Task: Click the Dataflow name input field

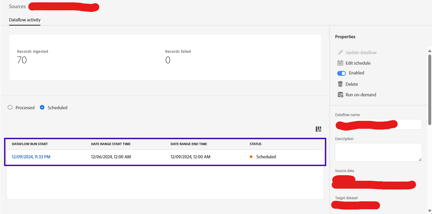Action: tap(378, 124)
